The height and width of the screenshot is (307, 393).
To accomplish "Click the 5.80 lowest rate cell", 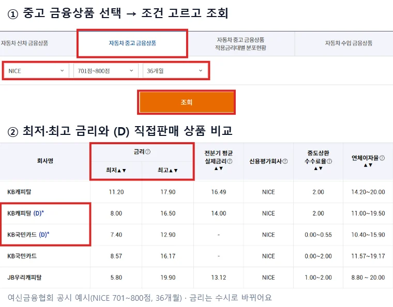I will click(x=116, y=278).
